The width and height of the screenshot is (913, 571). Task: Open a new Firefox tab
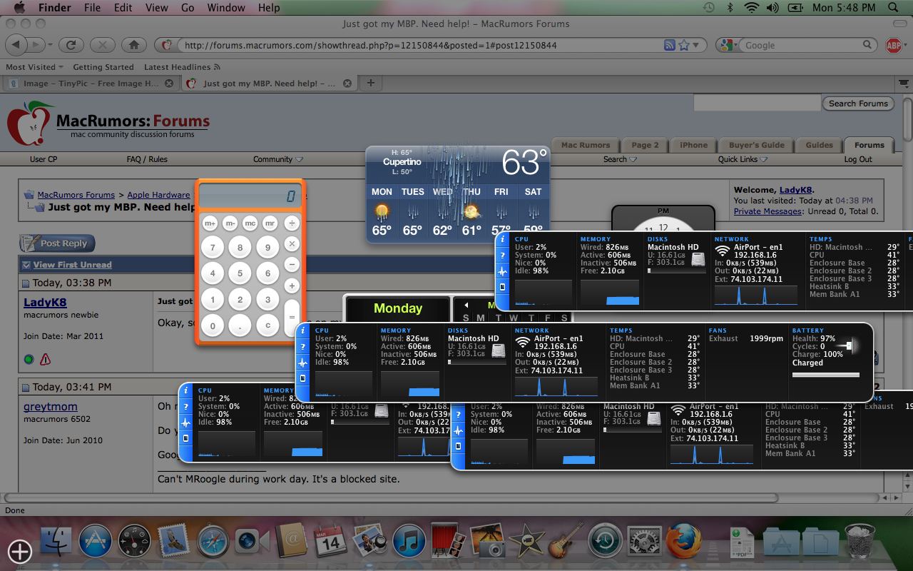click(x=370, y=83)
